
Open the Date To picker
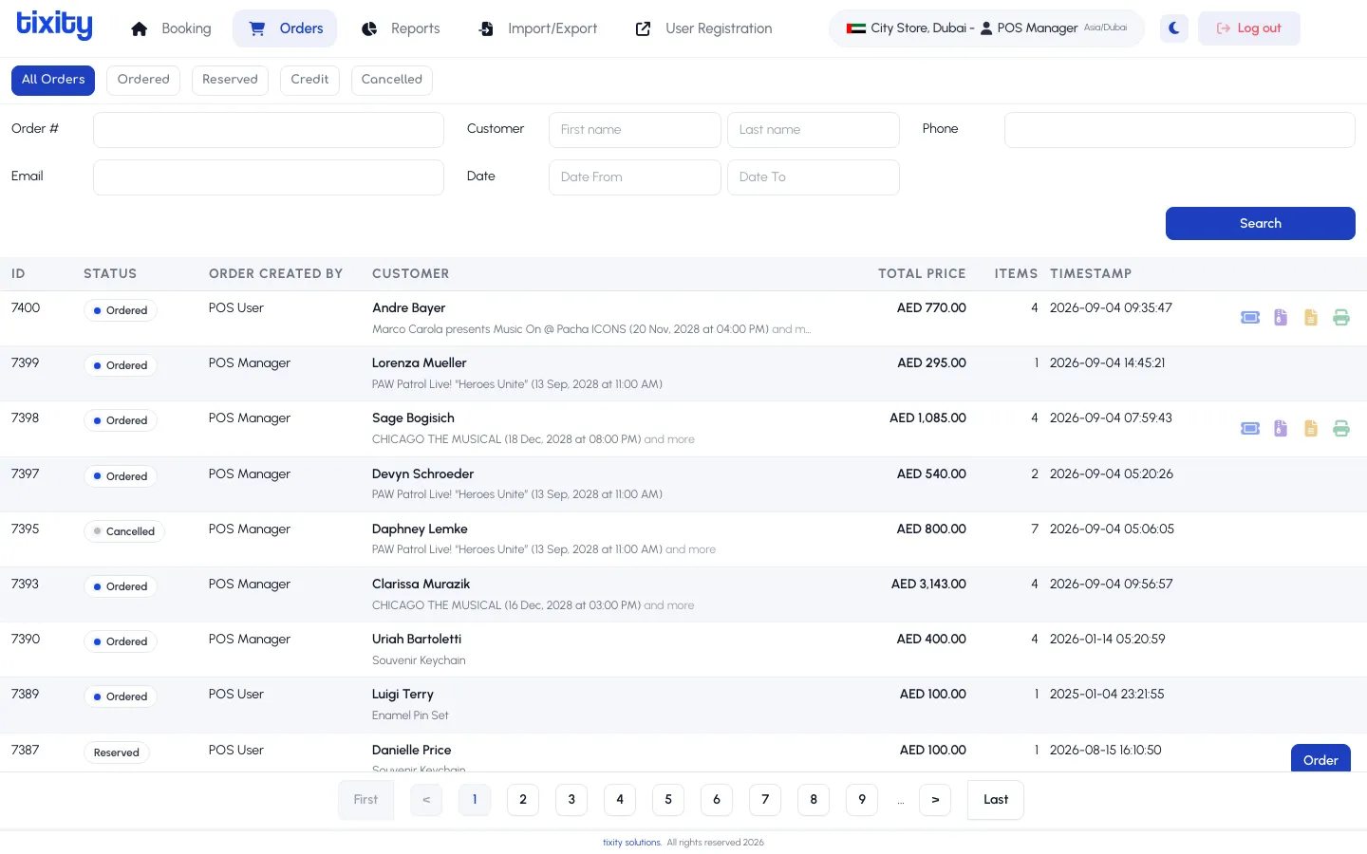814,177
